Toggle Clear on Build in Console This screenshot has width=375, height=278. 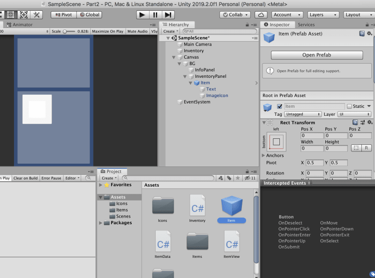tap(25, 178)
